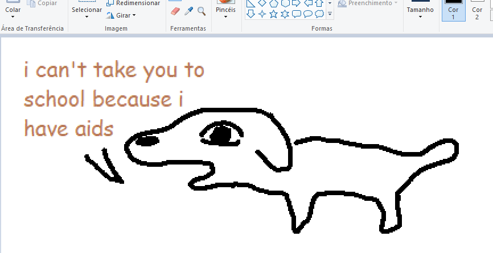Choose the oval callout shape
This screenshot has height=253, width=493.
(x=308, y=14)
